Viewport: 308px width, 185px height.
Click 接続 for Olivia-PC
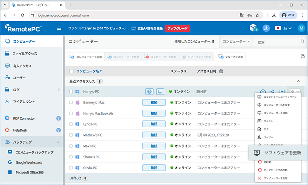(154, 168)
